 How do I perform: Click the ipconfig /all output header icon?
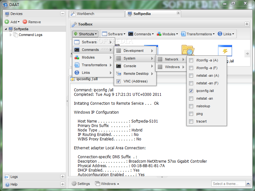point(73,79)
